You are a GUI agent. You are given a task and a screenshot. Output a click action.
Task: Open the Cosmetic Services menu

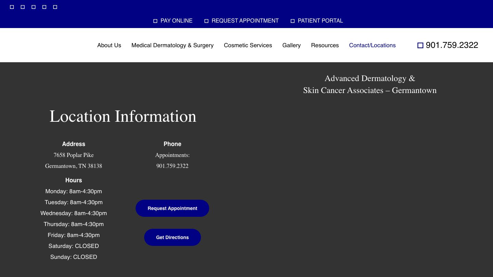[x=248, y=45]
